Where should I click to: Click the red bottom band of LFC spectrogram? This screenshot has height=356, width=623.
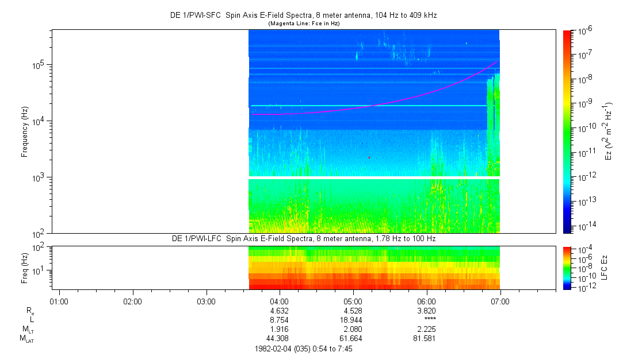374,285
